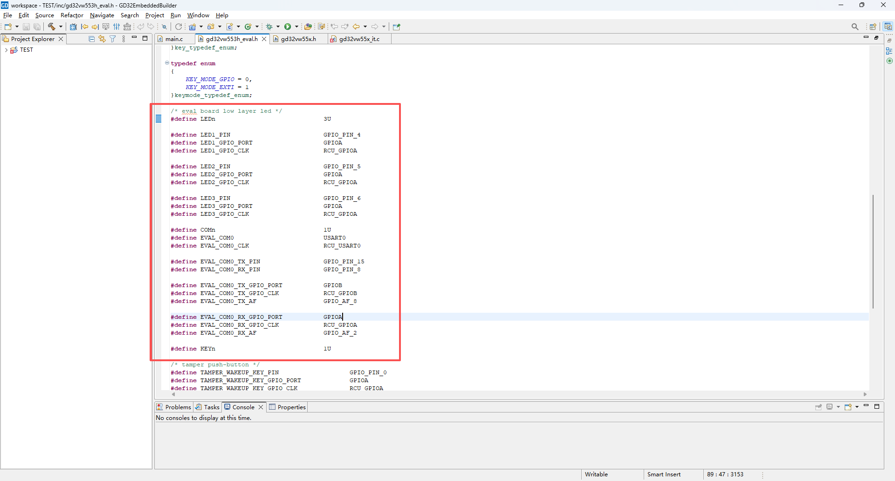Click the Build hammer icon
Screen dimensions: 895x481
(52, 27)
